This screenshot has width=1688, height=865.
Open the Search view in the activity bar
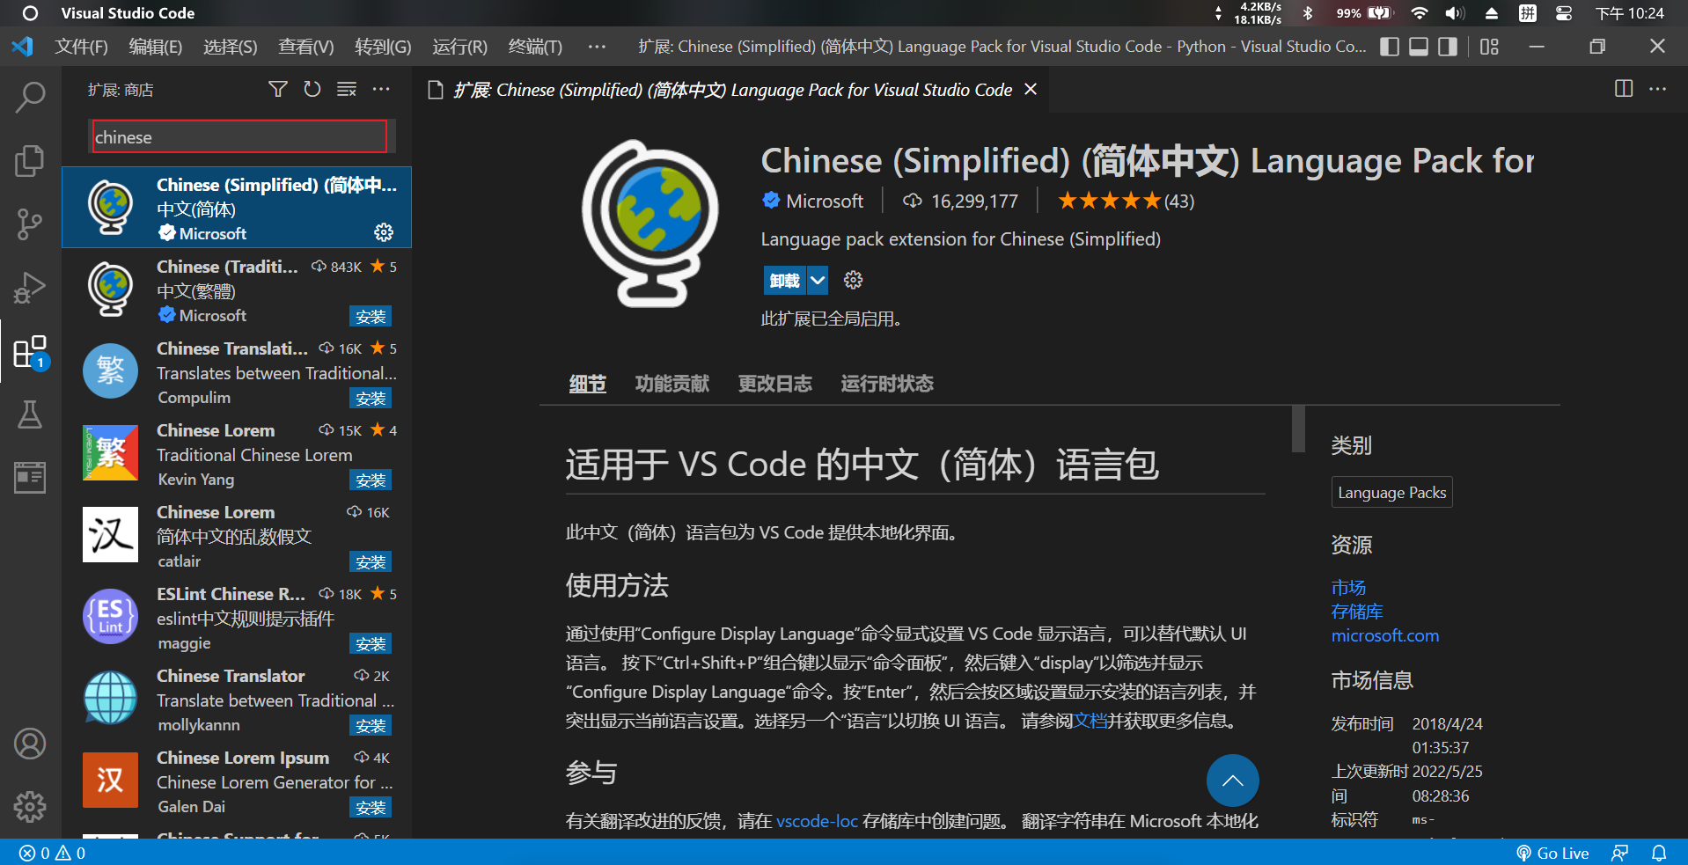coord(30,97)
